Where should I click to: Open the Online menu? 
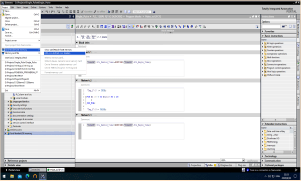34,7
